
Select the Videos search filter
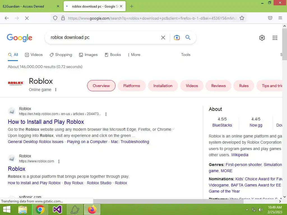[x=34, y=55]
